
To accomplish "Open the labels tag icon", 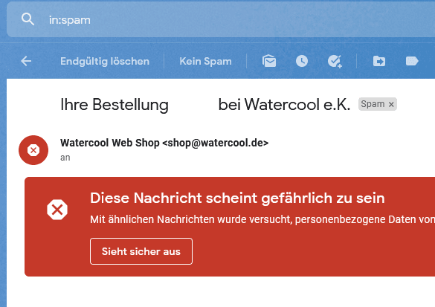I will (412, 61).
